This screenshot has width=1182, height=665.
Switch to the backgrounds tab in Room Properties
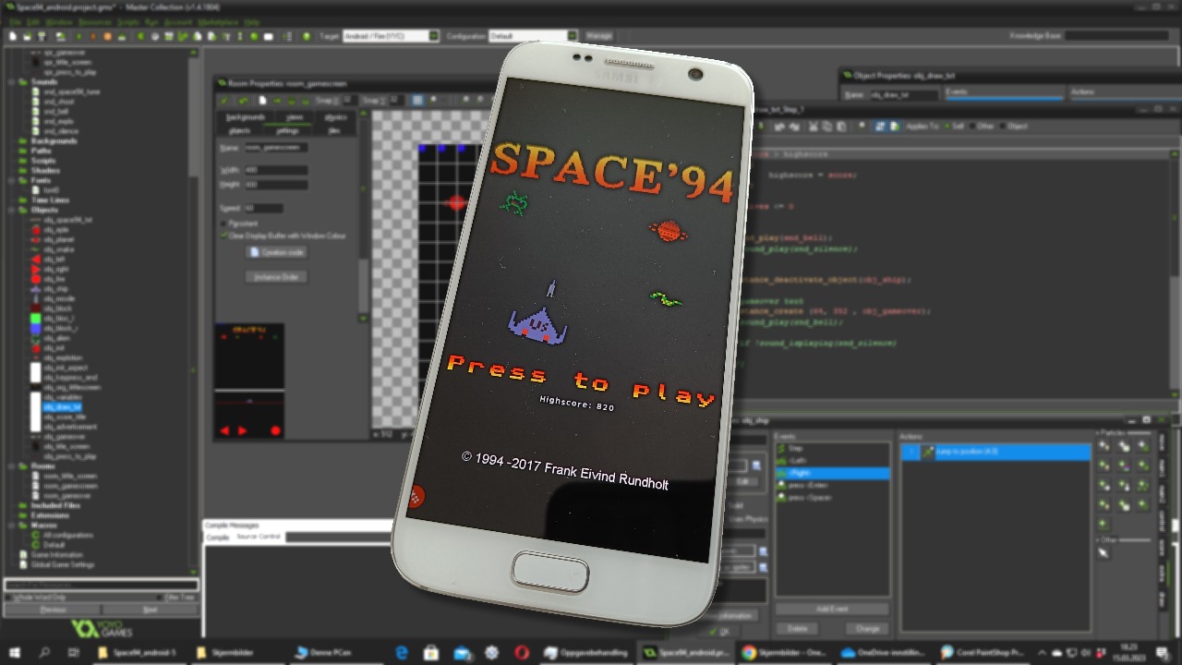[x=245, y=117]
